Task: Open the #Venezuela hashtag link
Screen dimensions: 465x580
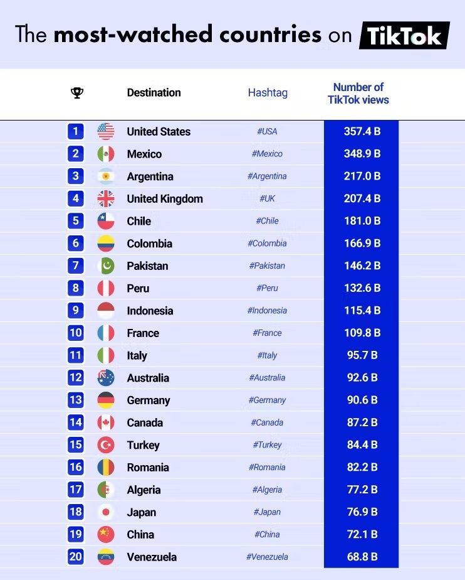Action: point(267,557)
